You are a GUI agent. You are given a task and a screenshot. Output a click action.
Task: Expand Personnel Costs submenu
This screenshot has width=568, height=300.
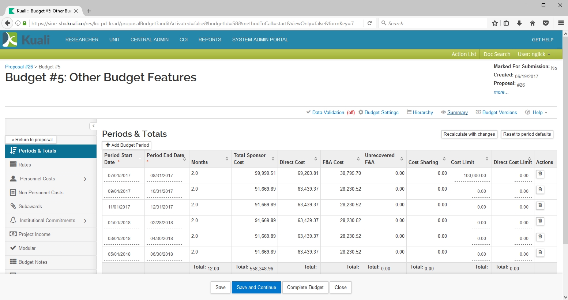coord(85,179)
